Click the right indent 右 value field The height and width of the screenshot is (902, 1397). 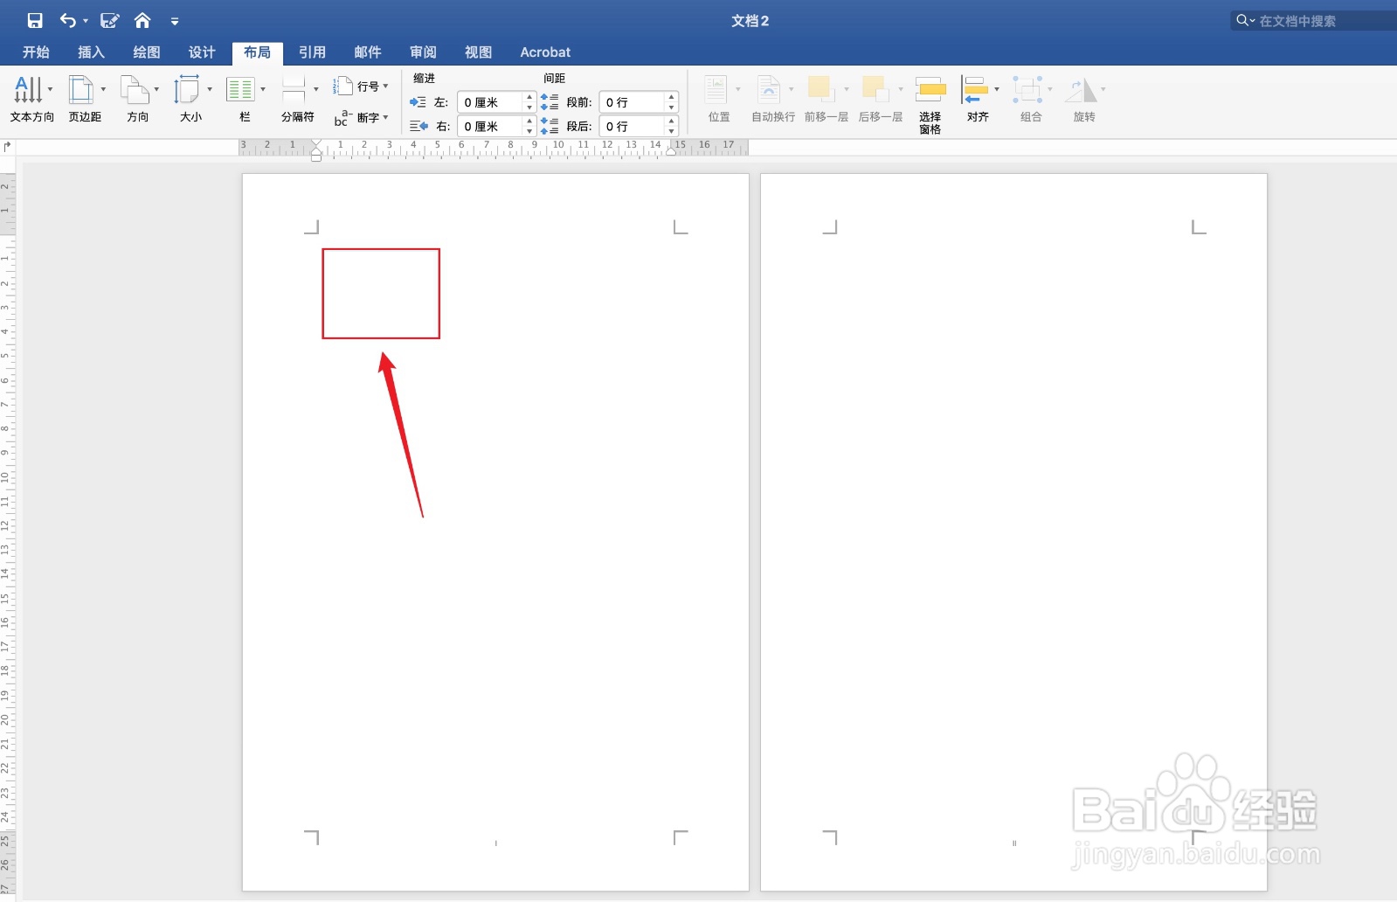[489, 127]
